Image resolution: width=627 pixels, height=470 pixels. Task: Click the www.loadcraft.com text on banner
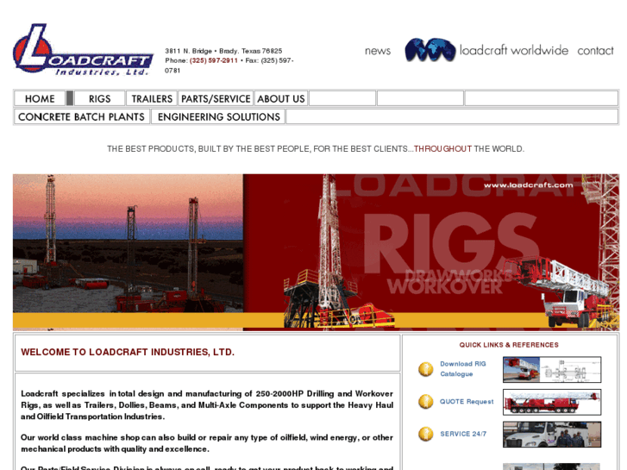click(528, 185)
